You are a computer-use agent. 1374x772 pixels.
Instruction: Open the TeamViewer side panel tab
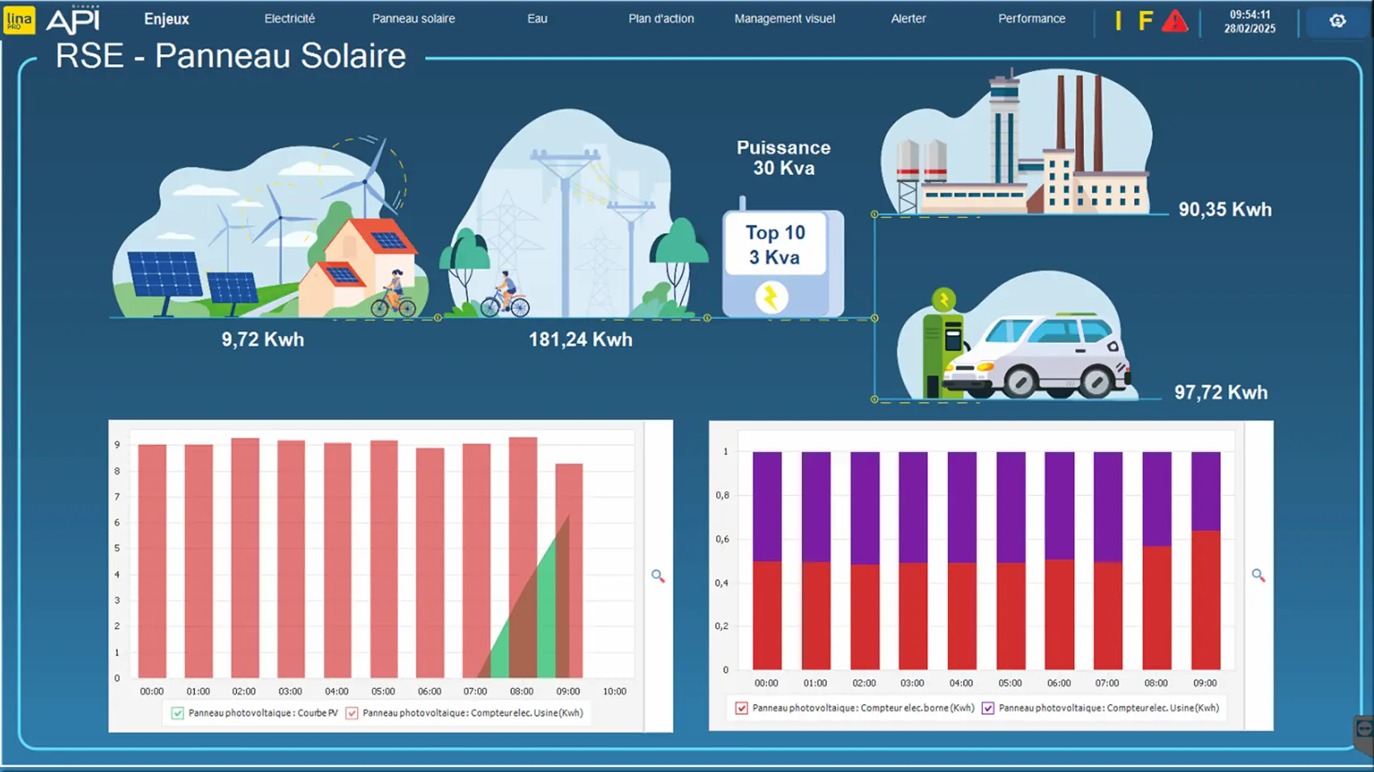point(1364,732)
